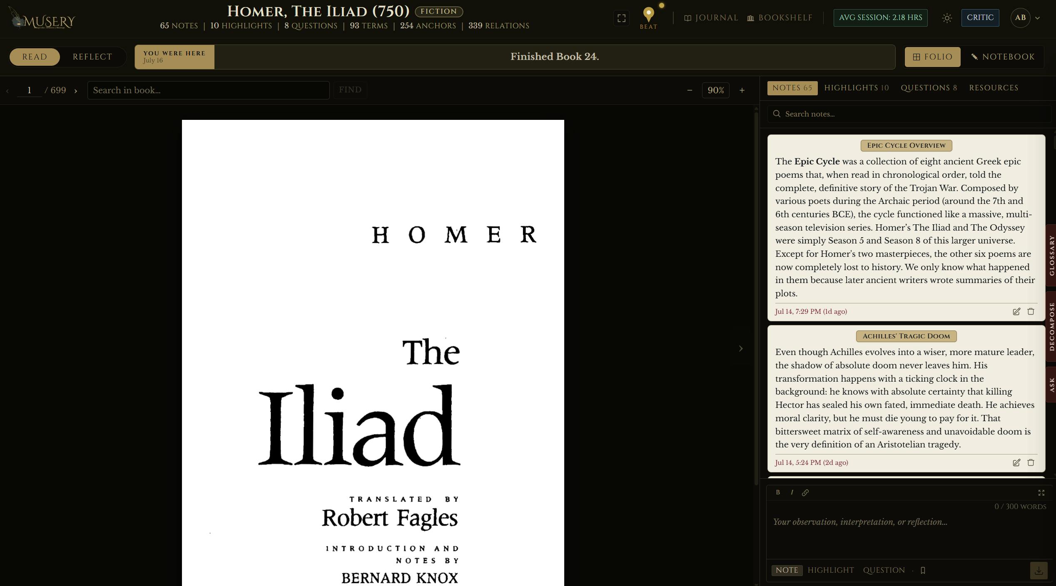Screen dimensions: 1056x586
Task: Select the Folio view
Action: 932,57
